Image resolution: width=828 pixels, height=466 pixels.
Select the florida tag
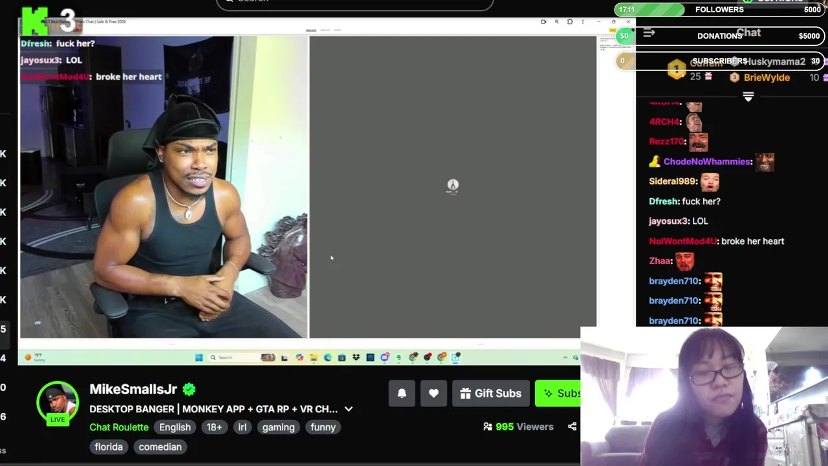(x=109, y=447)
